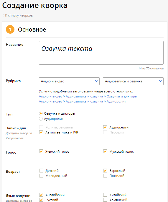Click the '14 из 70 символов' counter text
Image resolution: width=168 pixels, height=202 pixels.
click(151, 69)
